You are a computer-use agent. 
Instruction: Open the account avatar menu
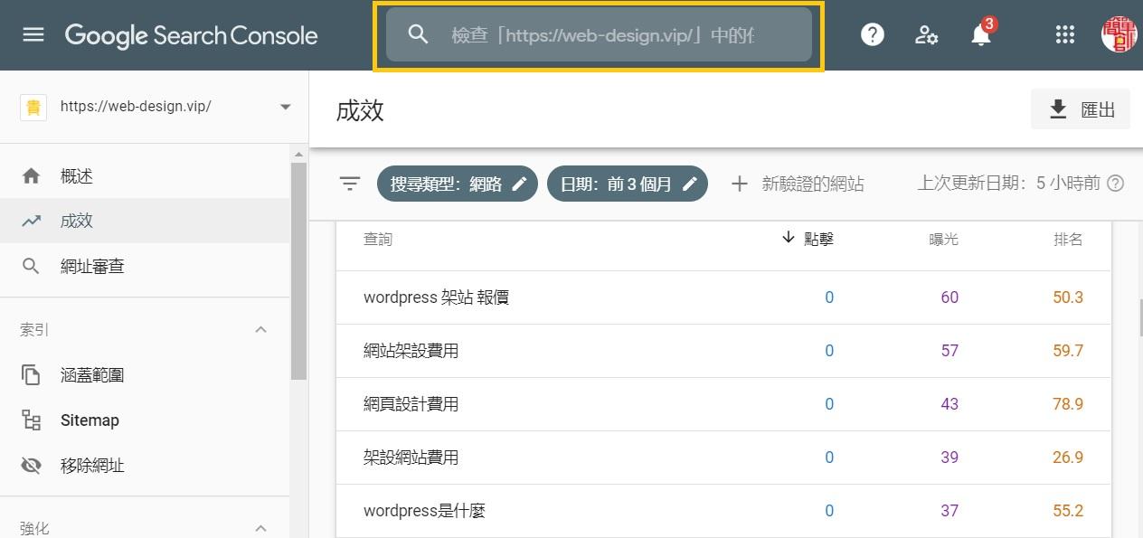1119,34
